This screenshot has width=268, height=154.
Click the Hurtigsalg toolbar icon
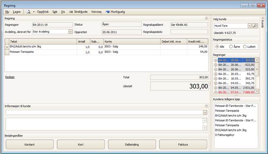pos(108,12)
